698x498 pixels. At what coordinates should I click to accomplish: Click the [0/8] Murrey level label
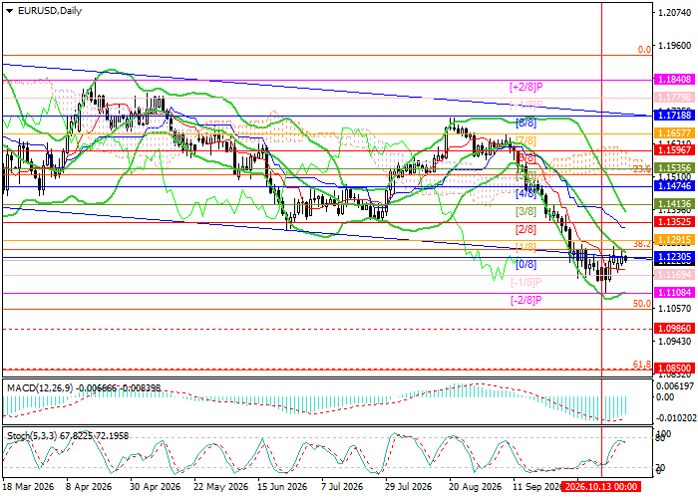point(525,265)
